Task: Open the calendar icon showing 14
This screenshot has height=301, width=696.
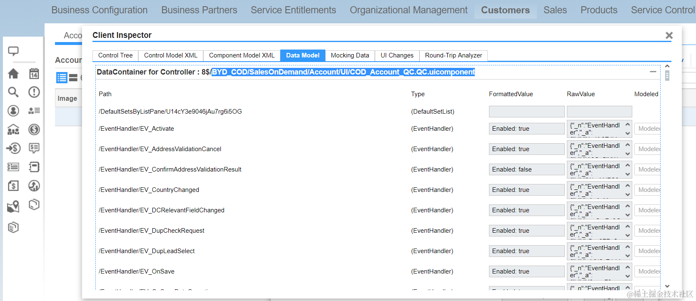Action: coord(34,74)
